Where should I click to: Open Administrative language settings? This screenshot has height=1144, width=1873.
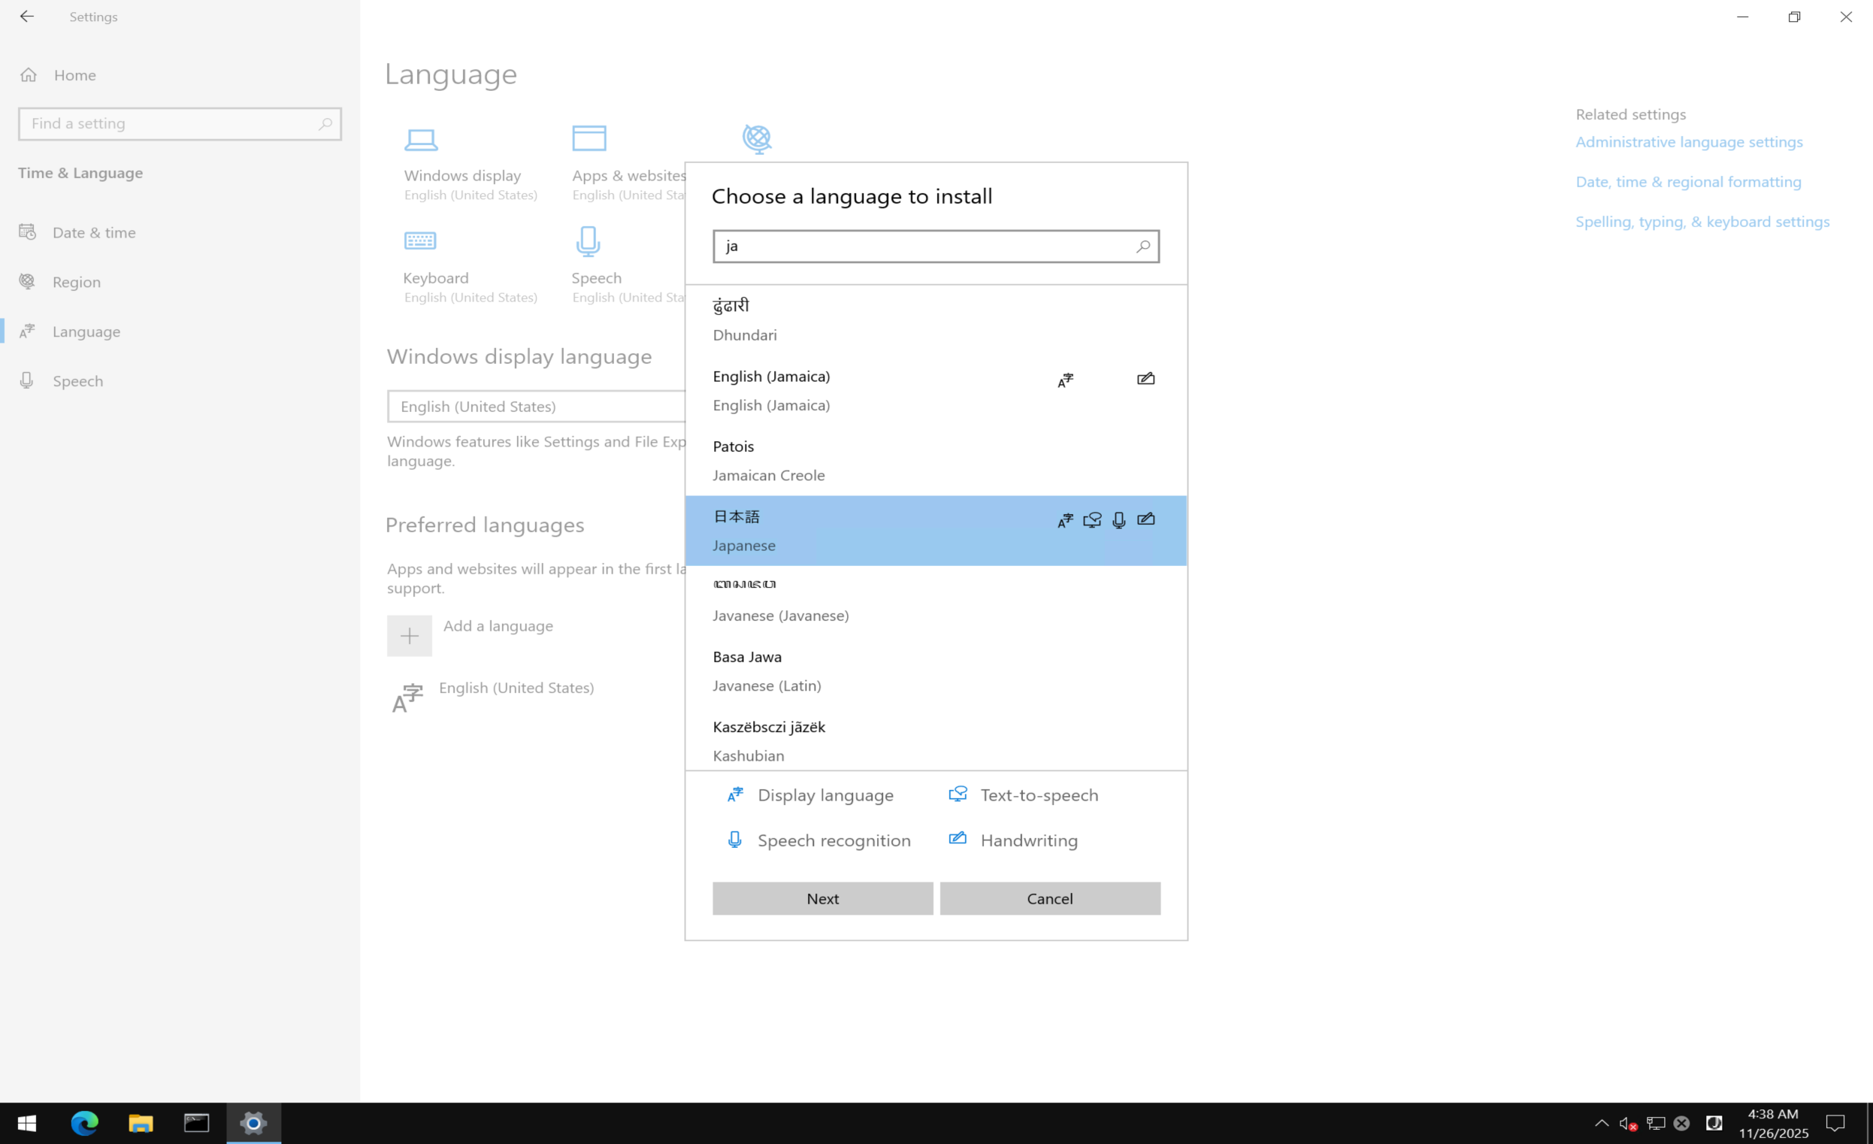click(x=1688, y=141)
